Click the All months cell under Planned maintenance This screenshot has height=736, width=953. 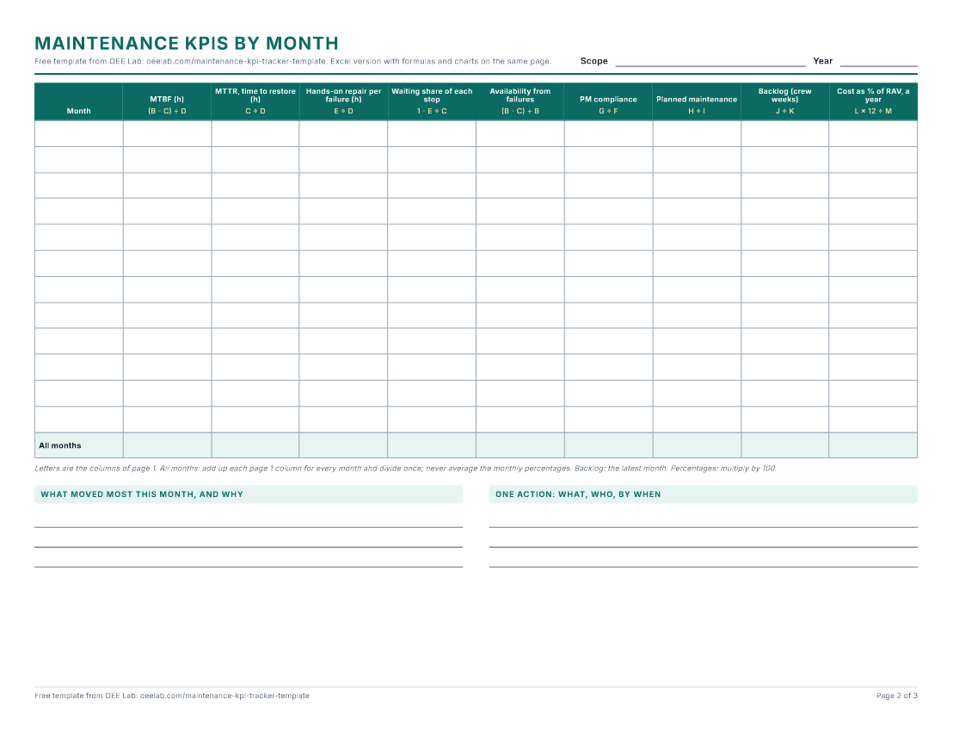point(697,445)
